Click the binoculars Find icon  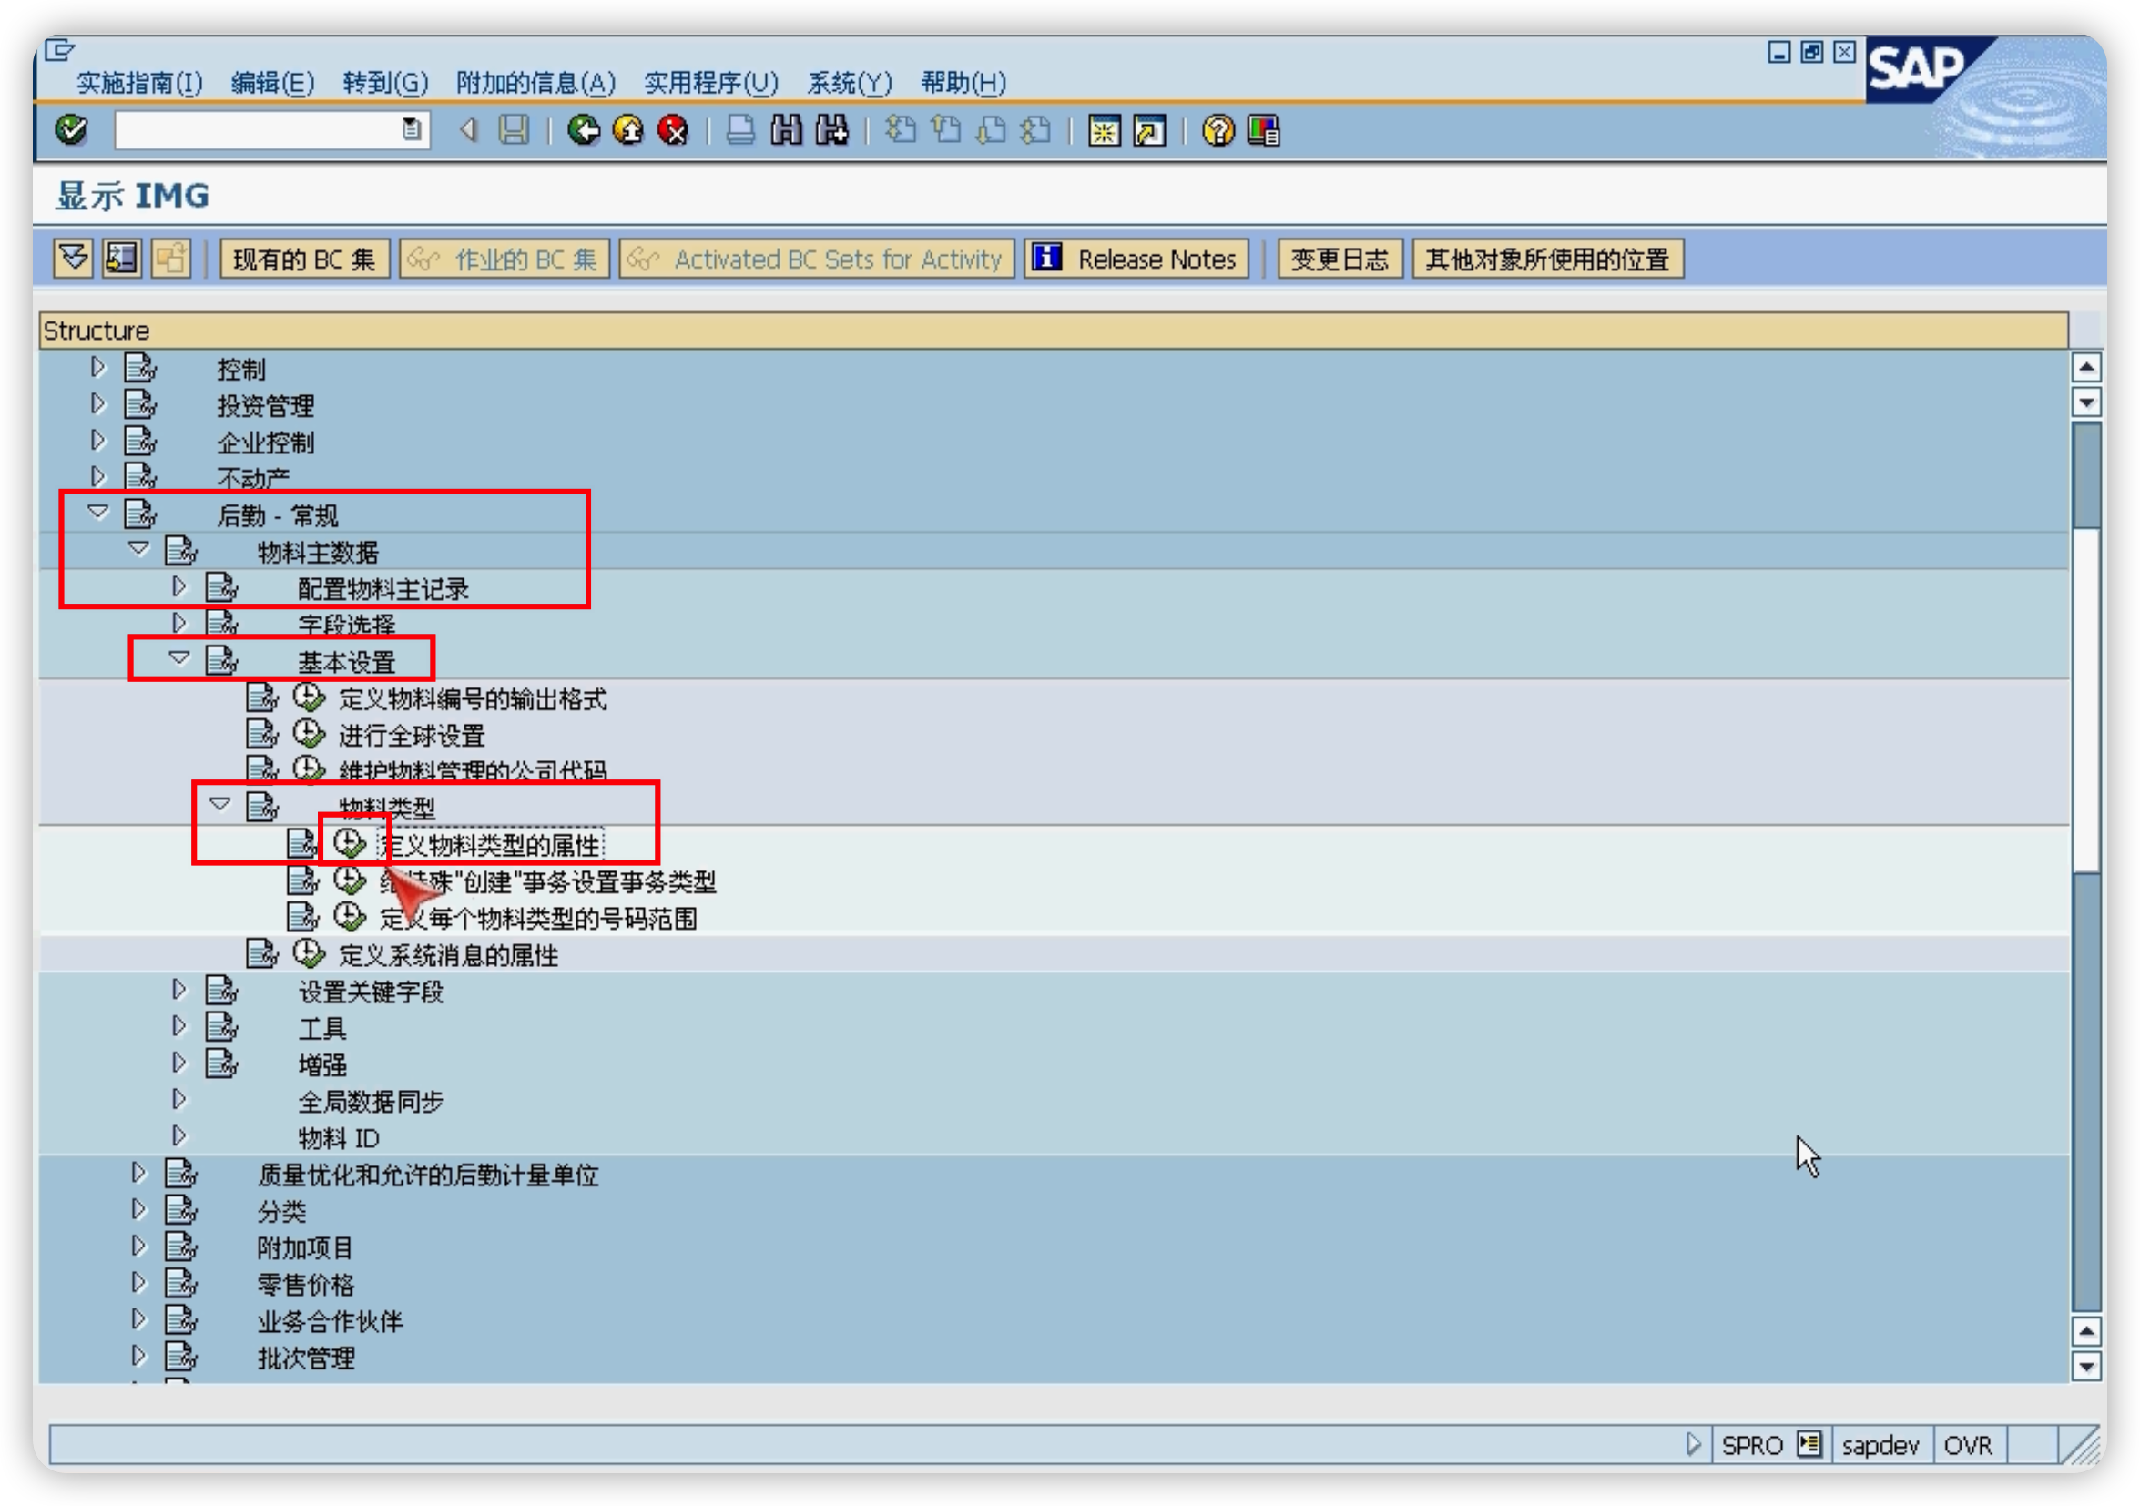tap(786, 129)
